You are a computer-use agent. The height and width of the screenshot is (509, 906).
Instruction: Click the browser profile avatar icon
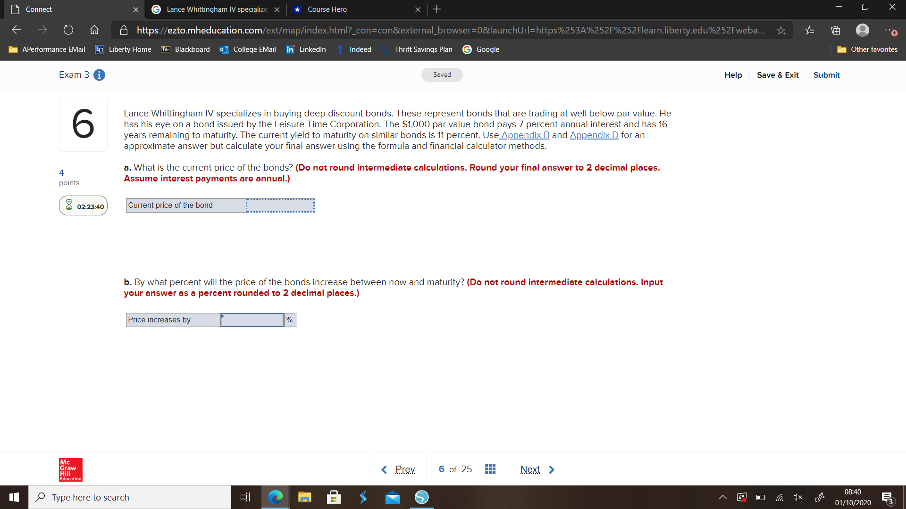pos(862,30)
